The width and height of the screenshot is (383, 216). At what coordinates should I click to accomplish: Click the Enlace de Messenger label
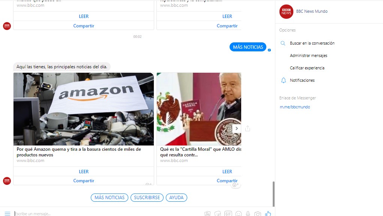click(x=297, y=98)
